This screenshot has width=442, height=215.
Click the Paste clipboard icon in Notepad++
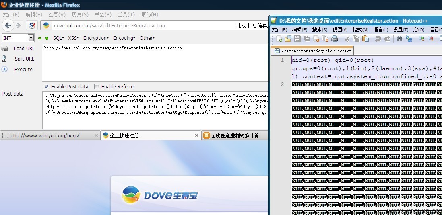point(366,39)
